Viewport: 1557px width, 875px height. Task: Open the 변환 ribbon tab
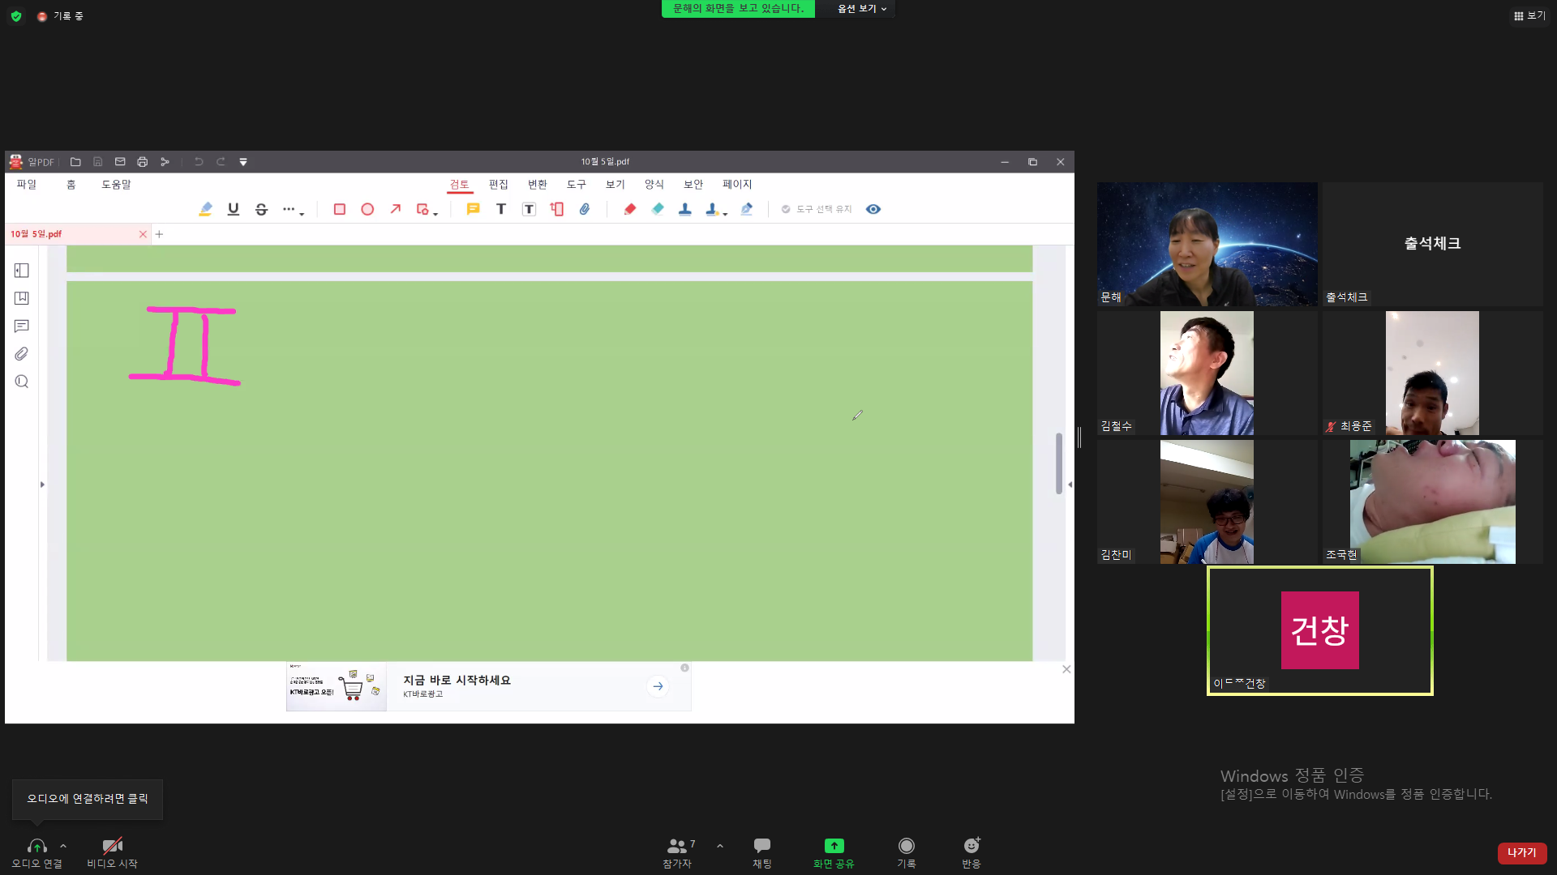(x=538, y=185)
